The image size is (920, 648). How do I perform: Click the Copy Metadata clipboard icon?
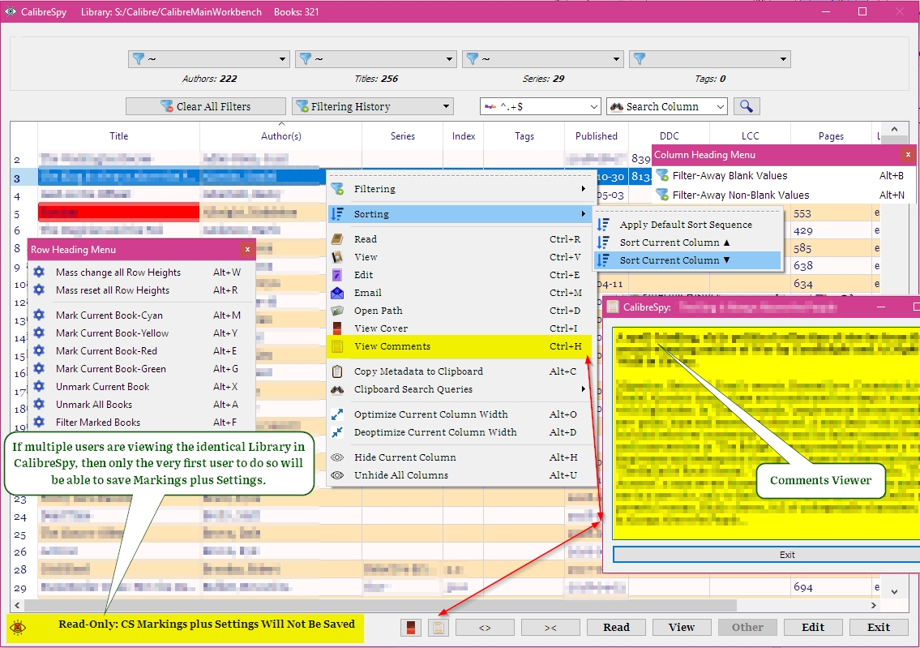(337, 371)
